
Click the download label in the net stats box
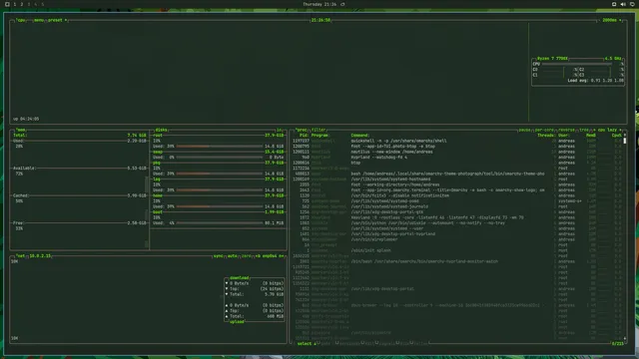click(x=240, y=278)
